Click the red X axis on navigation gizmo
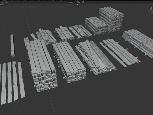 coord(149,11)
